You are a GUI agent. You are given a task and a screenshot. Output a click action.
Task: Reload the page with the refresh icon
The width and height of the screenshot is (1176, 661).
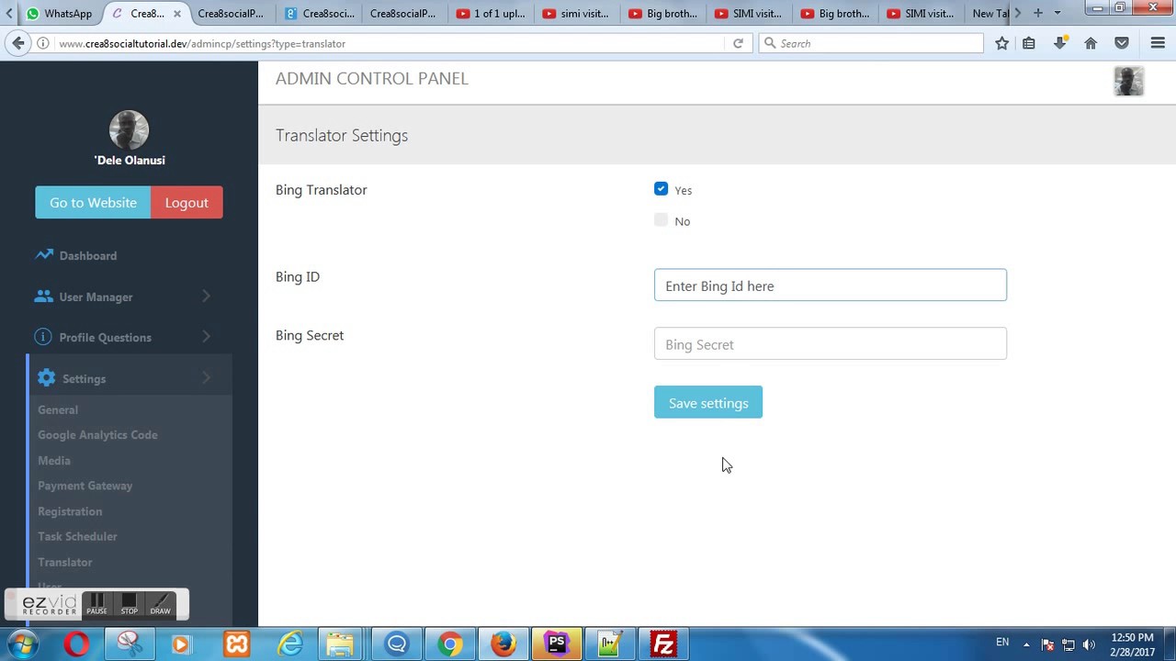(x=738, y=43)
